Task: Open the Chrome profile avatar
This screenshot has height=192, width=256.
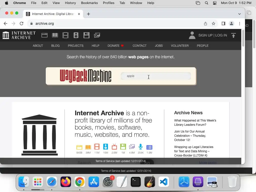Action: tap(231, 23)
